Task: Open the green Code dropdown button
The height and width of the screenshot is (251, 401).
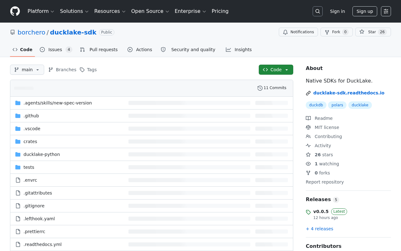Action: [276, 70]
